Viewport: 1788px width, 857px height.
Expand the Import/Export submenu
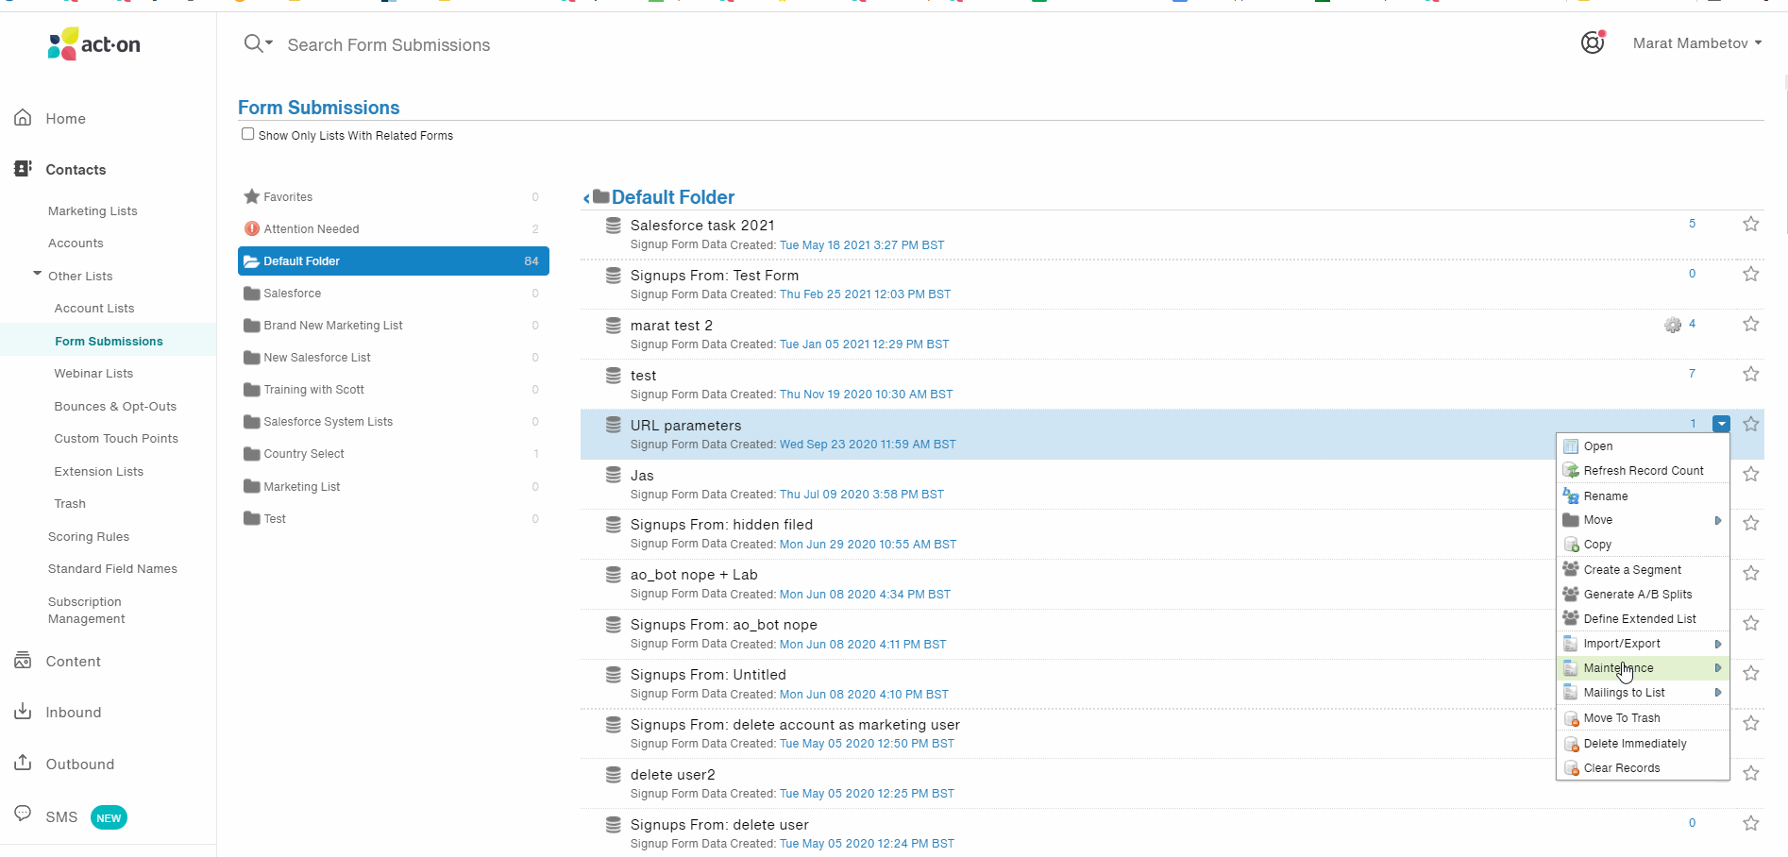[x=1643, y=644]
